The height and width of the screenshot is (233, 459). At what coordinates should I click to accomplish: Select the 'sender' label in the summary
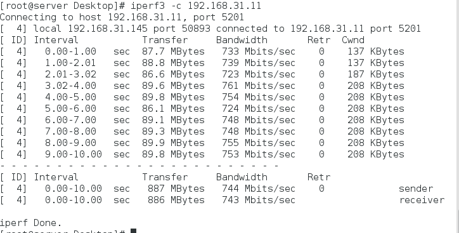point(416,189)
